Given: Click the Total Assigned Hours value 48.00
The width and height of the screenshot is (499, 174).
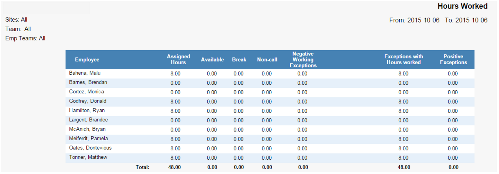Looking at the screenshot, I should (174, 167).
